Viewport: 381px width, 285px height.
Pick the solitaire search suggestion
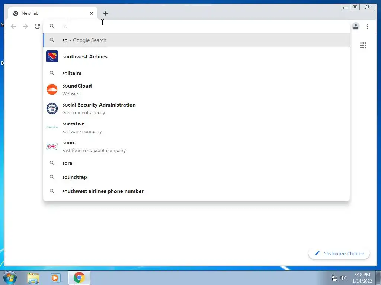point(196,73)
